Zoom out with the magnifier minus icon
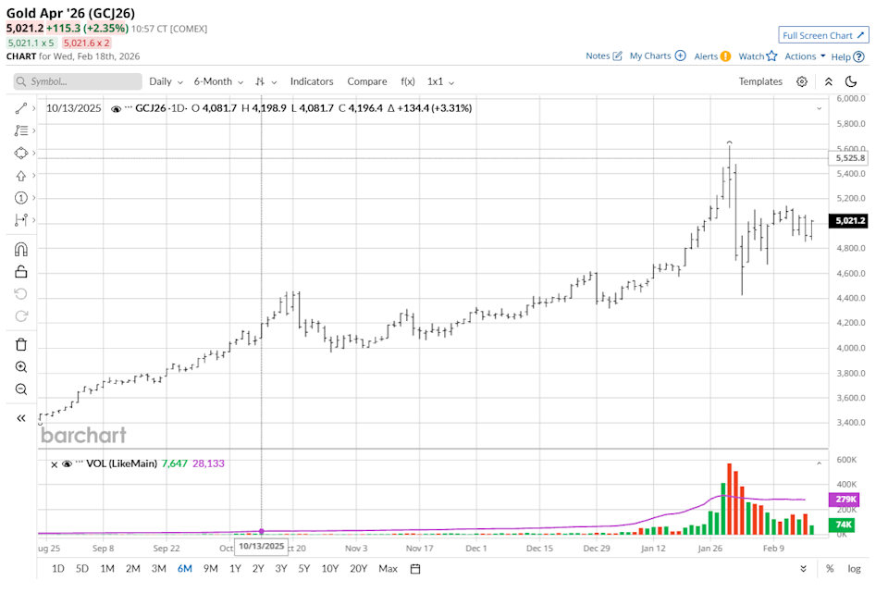 click(x=20, y=389)
